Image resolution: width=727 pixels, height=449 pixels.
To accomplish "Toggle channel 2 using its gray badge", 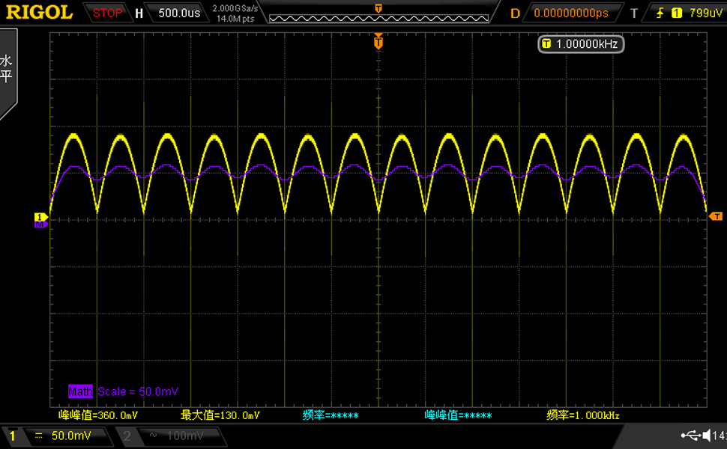I will point(127,436).
